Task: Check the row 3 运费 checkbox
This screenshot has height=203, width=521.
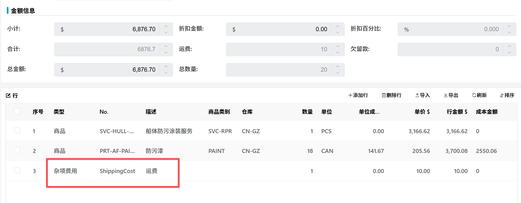Action: tap(17, 170)
